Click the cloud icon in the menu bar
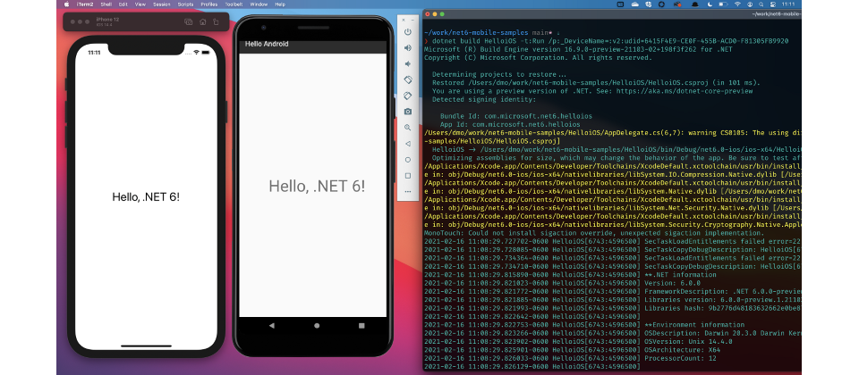This screenshot has width=859, height=375. pos(634,4)
